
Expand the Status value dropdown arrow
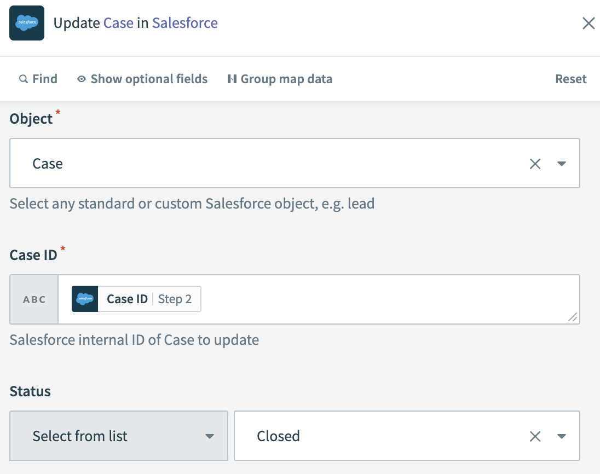561,436
